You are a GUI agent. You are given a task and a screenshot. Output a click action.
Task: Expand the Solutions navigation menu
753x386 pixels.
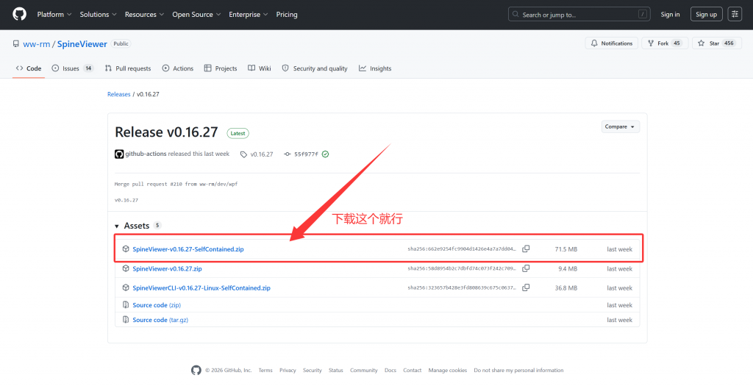tap(98, 15)
